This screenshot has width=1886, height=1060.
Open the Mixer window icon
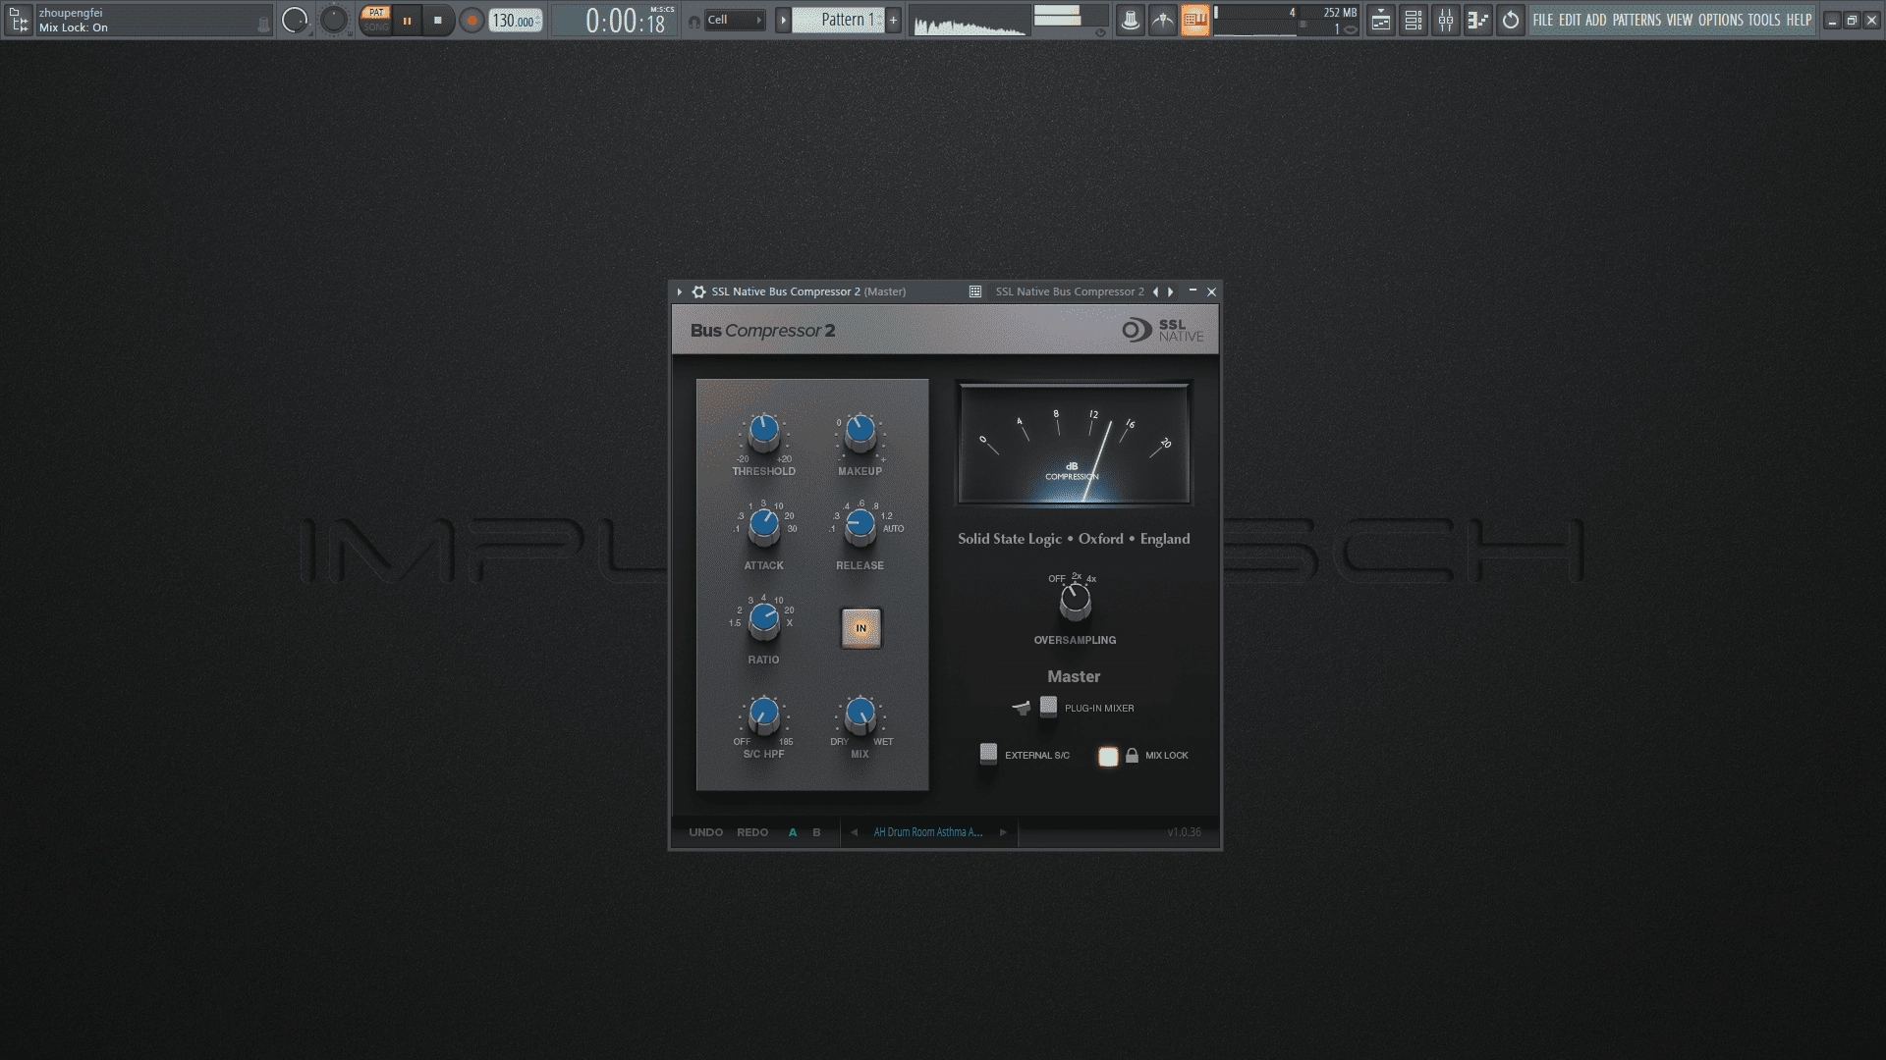coord(1446,20)
